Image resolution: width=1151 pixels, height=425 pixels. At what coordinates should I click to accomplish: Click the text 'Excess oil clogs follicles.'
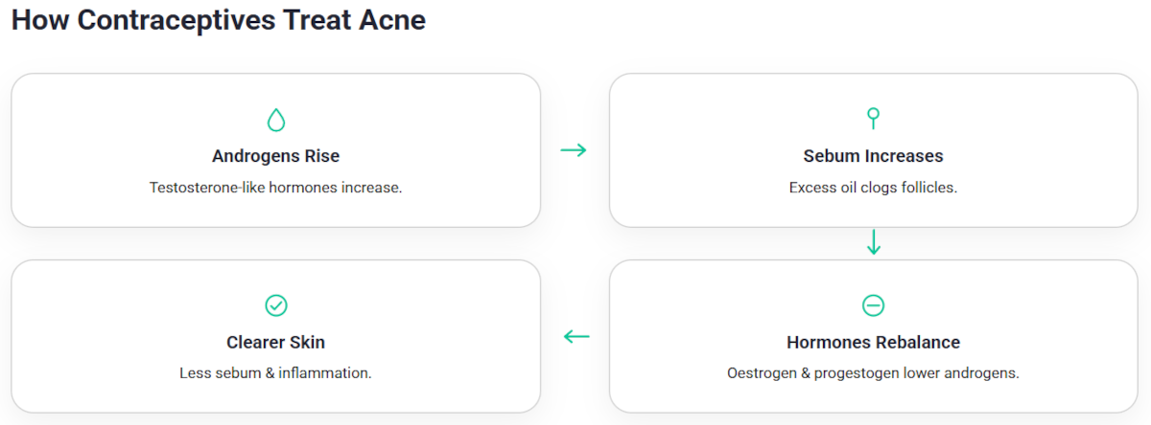coord(873,188)
